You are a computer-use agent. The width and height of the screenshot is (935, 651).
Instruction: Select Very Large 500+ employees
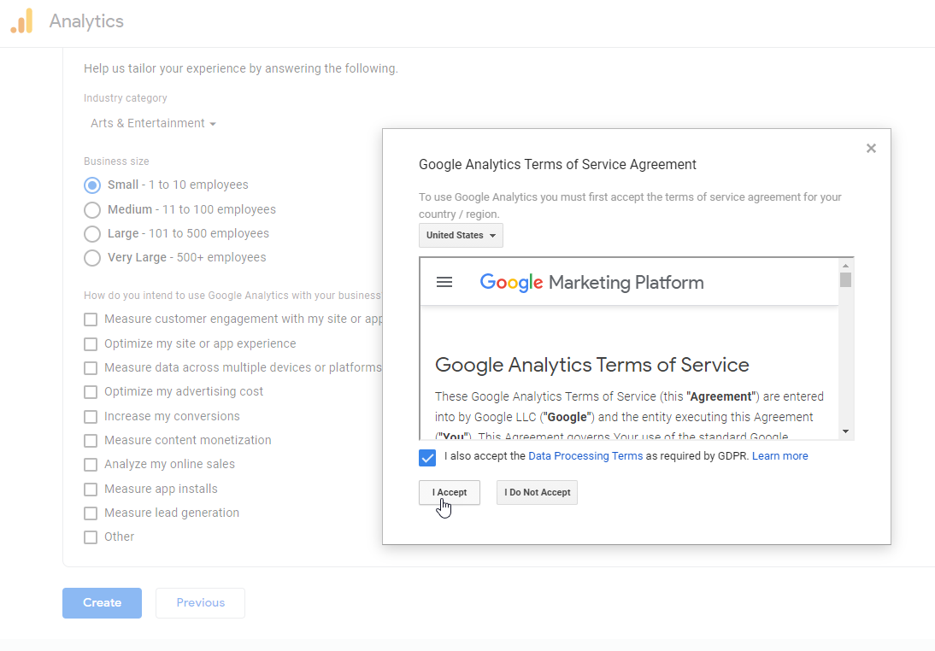click(x=91, y=257)
